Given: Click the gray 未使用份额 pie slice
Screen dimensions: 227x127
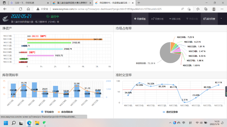Looking at the screenshot, I should [167, 54].
